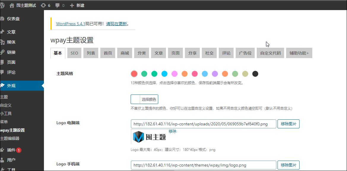This screenshot has height=171, width=347.
Task: Click the WordPress logo in the admin bar
Action: point(3,5)
